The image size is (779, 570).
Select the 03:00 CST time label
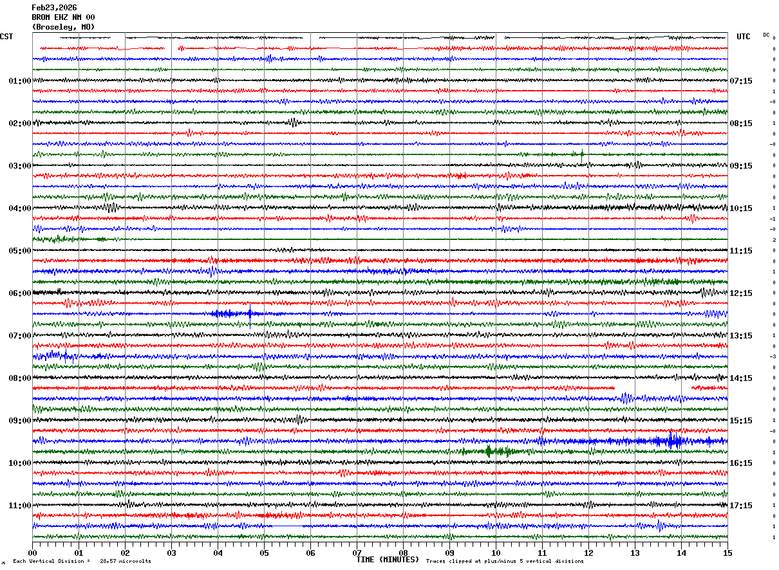pos(20,166)
